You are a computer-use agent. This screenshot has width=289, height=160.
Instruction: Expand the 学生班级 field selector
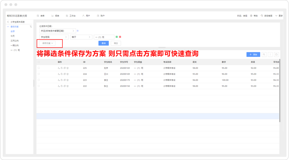point(54,37)
